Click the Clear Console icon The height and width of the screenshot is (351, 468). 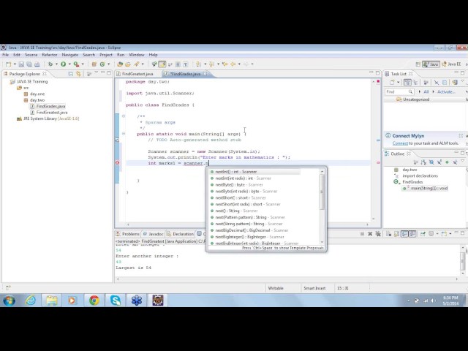tap(388, 234)
